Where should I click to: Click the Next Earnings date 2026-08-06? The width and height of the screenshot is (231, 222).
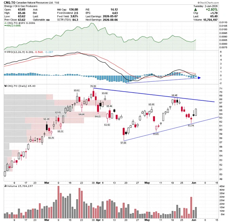(110, 20)
